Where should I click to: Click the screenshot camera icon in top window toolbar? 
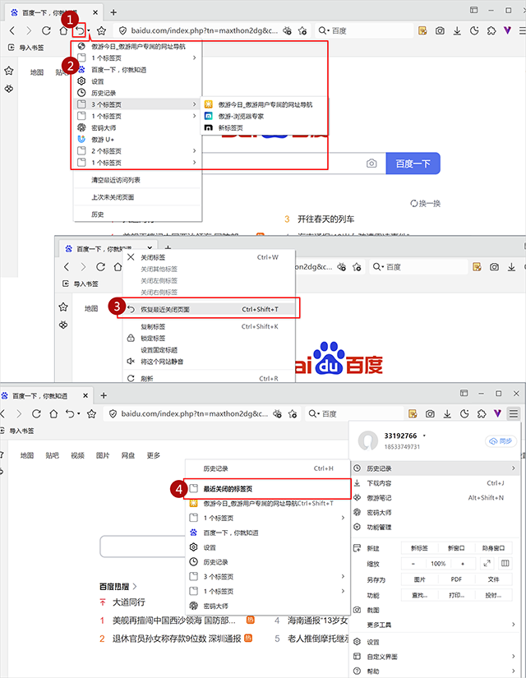tap(440, 30)
